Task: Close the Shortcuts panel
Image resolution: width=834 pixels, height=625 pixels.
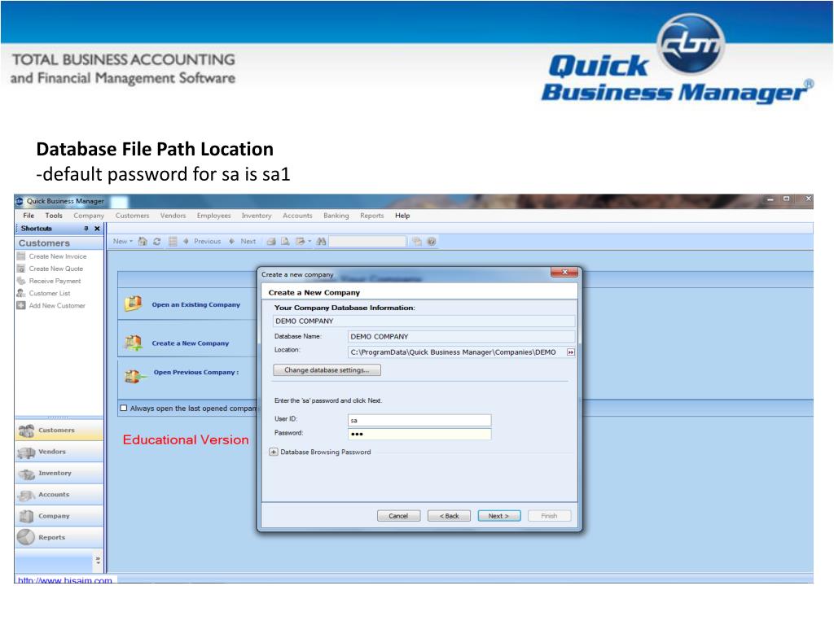Action: (x=97, y=229)
